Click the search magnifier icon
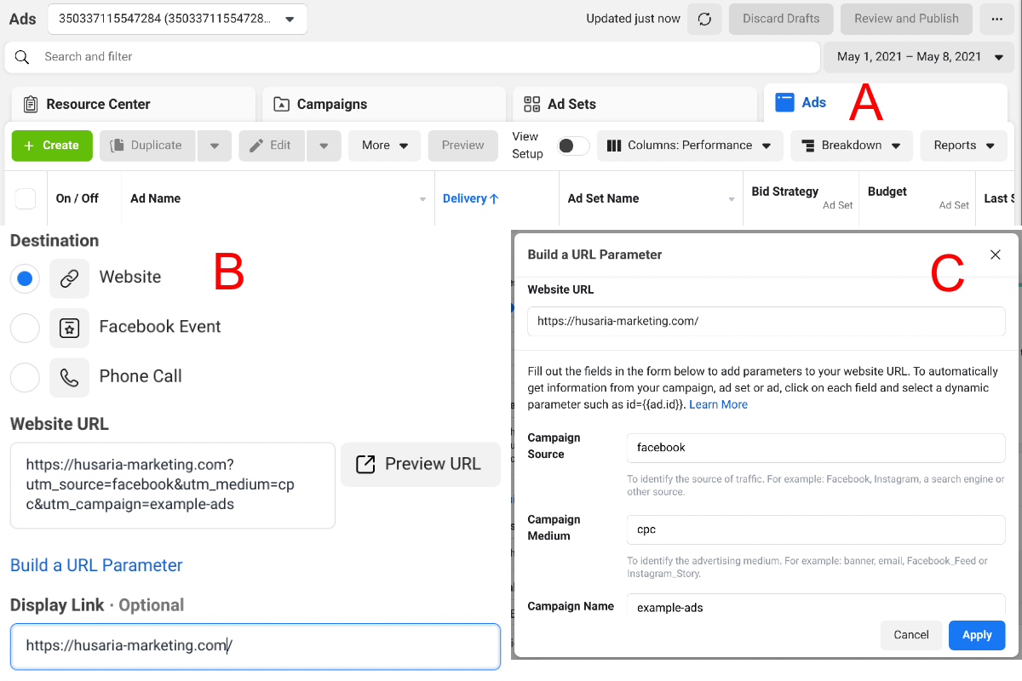 point(22,57)
